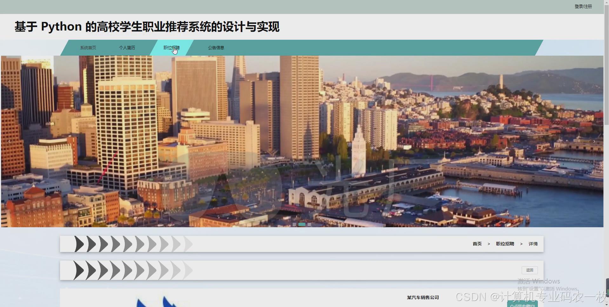
Task: Click the 返回 button
Action: [530, 270]
